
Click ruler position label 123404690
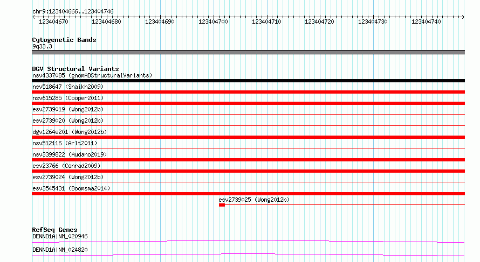(160, 22)
